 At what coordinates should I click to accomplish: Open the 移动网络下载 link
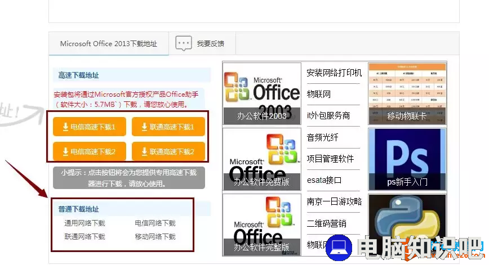(x=155, y=237)
